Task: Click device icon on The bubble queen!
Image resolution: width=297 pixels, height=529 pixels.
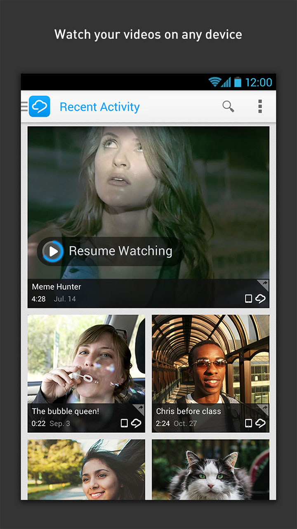Action: (x=124, y=423)
